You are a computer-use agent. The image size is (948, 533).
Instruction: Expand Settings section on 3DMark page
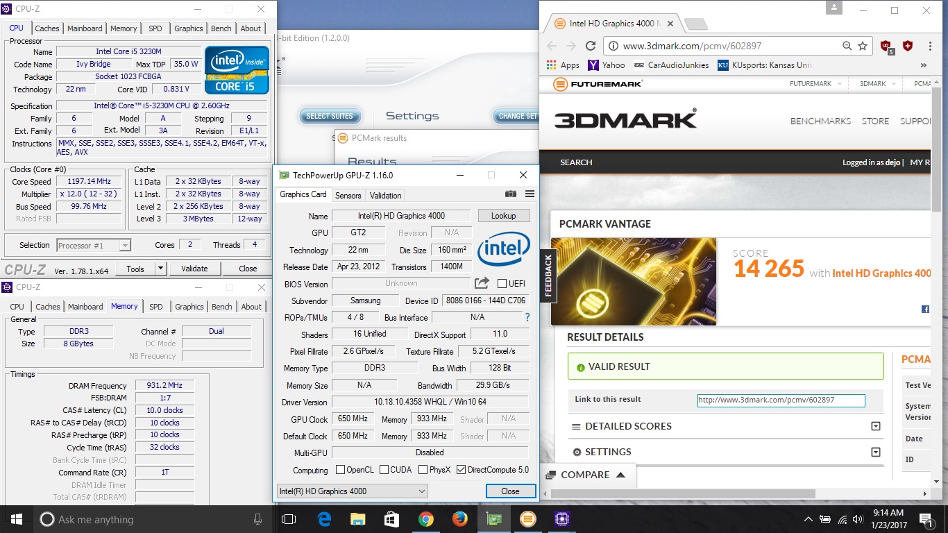[876, 452]
